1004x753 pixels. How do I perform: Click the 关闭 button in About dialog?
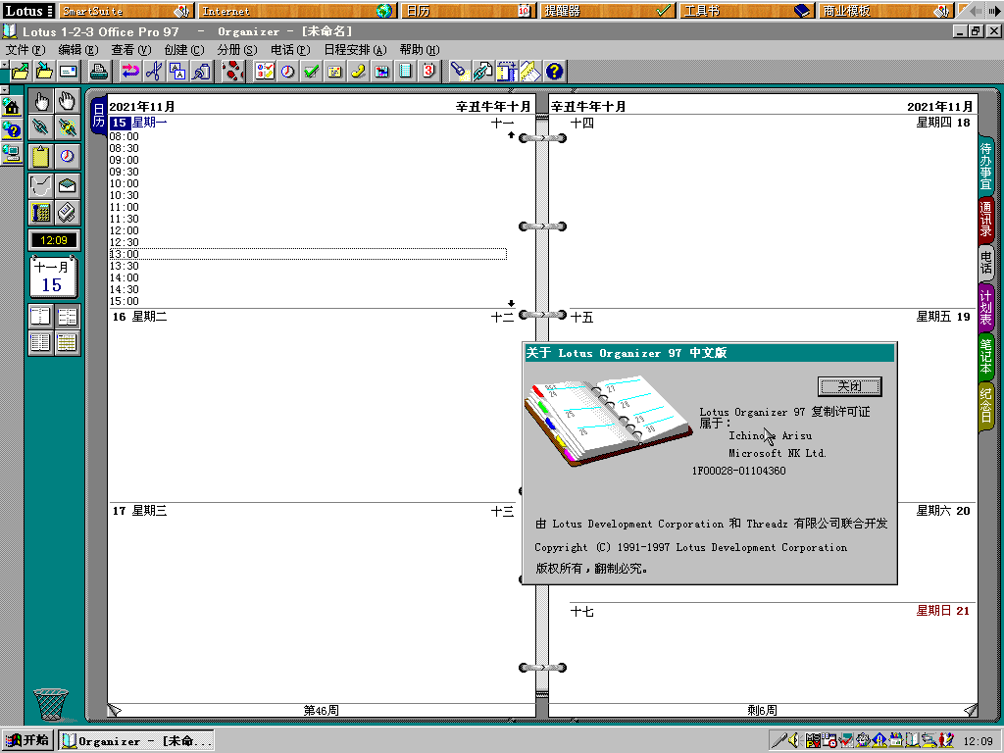click(x=850, y=386)
